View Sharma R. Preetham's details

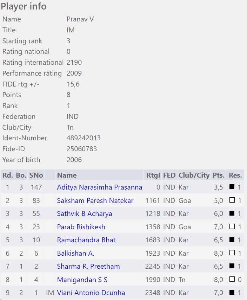88,267
